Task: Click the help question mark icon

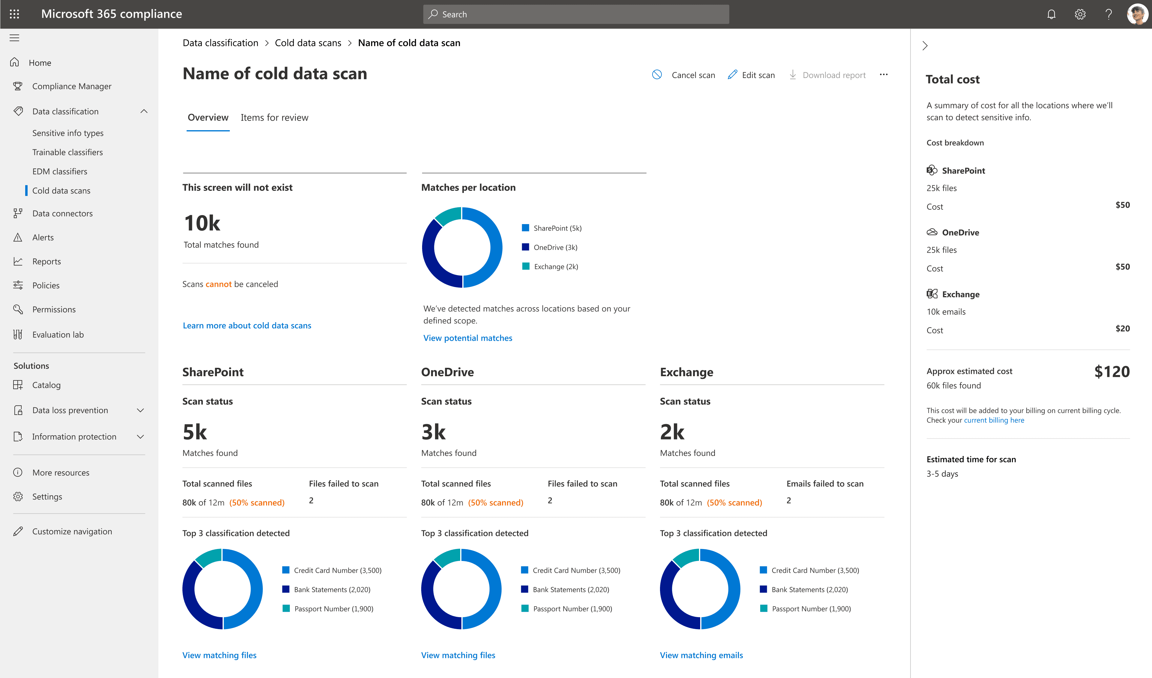Action: coord(1108,14)
